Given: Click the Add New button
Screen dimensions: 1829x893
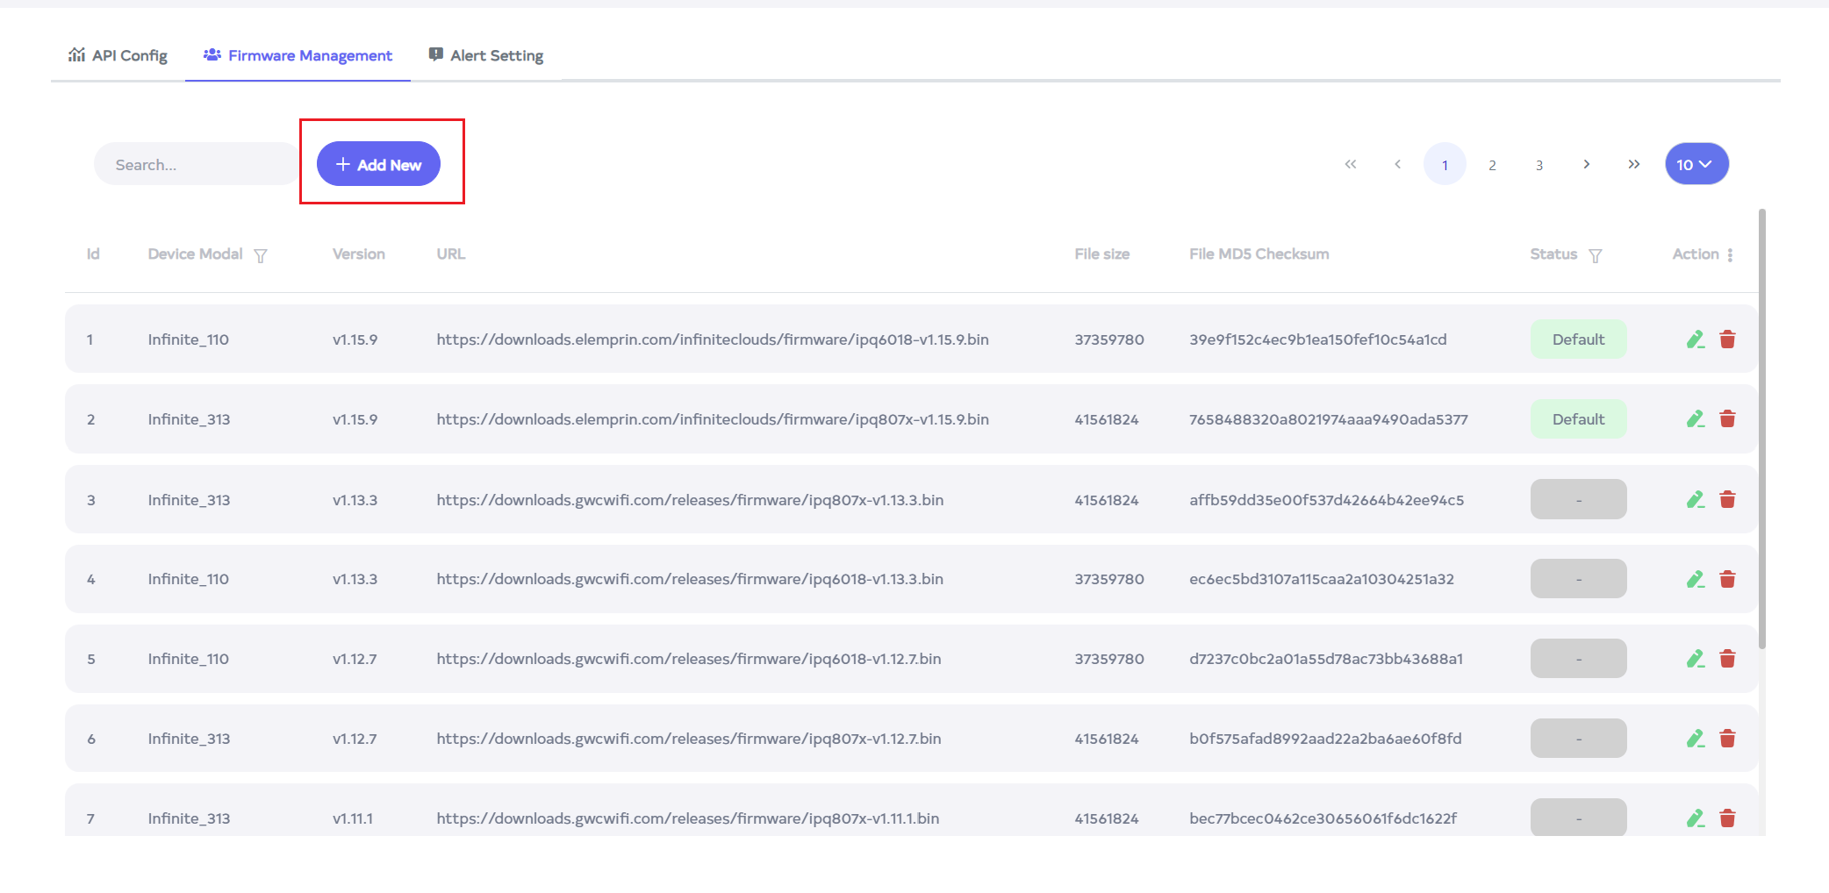Looking at the screenshot, I should (x=378, y=164).
